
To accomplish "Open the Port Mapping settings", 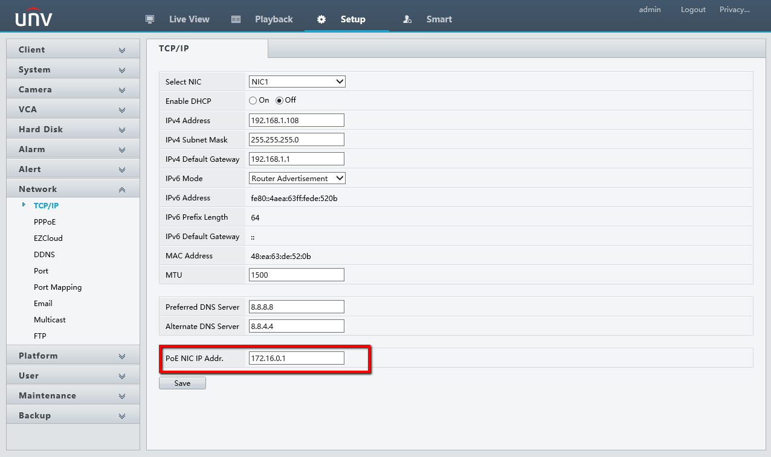I will [x=57, y=287].
